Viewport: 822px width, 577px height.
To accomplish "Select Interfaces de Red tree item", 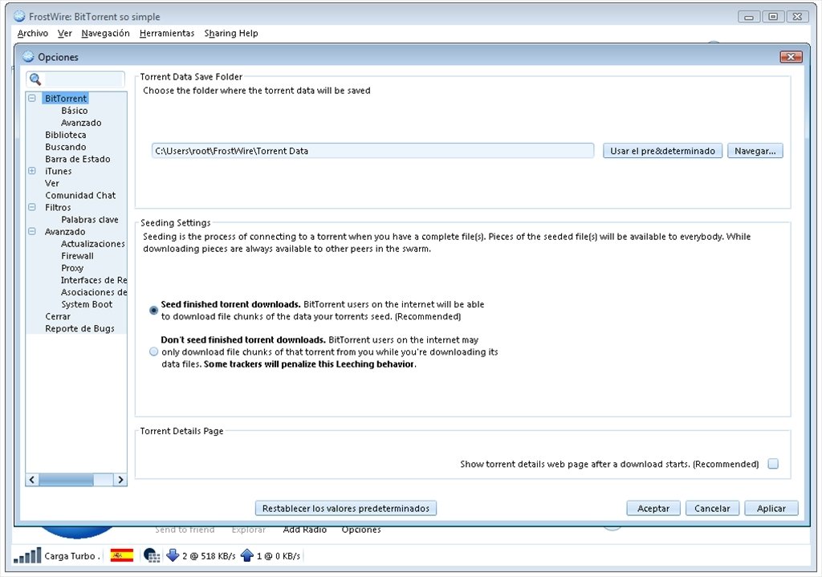I will click(94, 280).
